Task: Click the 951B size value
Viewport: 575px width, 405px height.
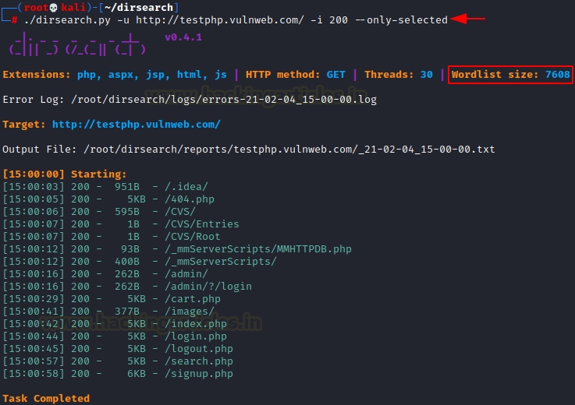Action: pyautogui.click(x=127, y=187)
